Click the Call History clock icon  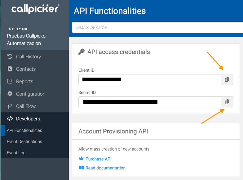tap(10, 56)
